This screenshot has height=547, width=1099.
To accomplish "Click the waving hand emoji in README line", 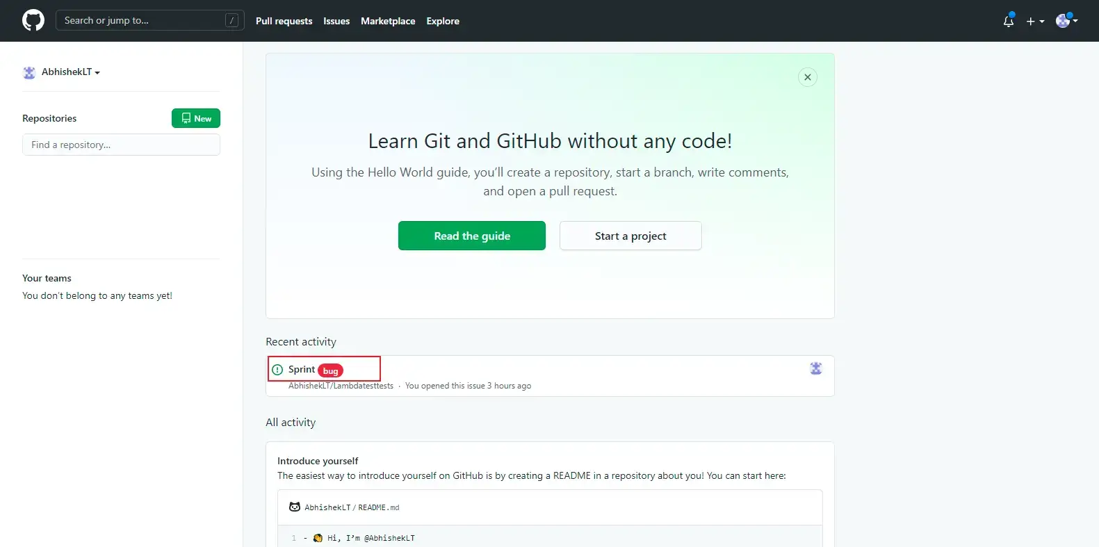I will (318, 538).
